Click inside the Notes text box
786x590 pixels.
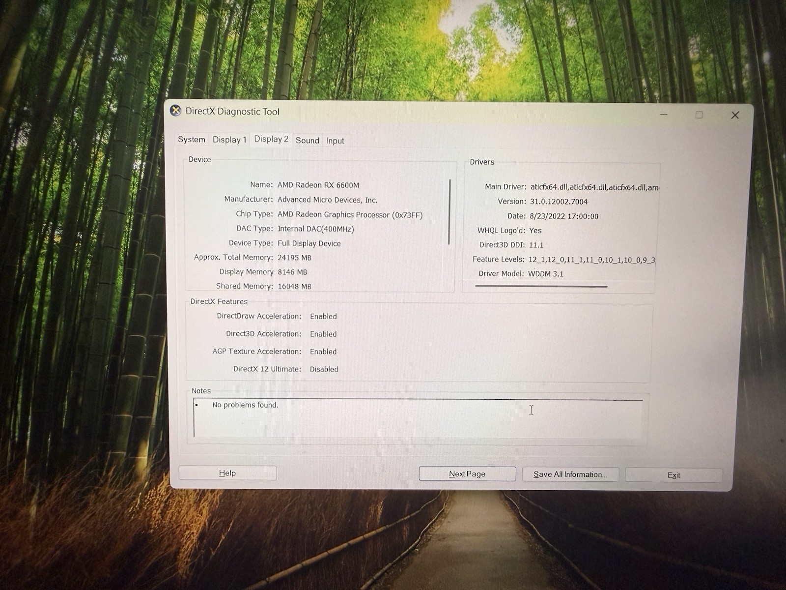point(418,418)
